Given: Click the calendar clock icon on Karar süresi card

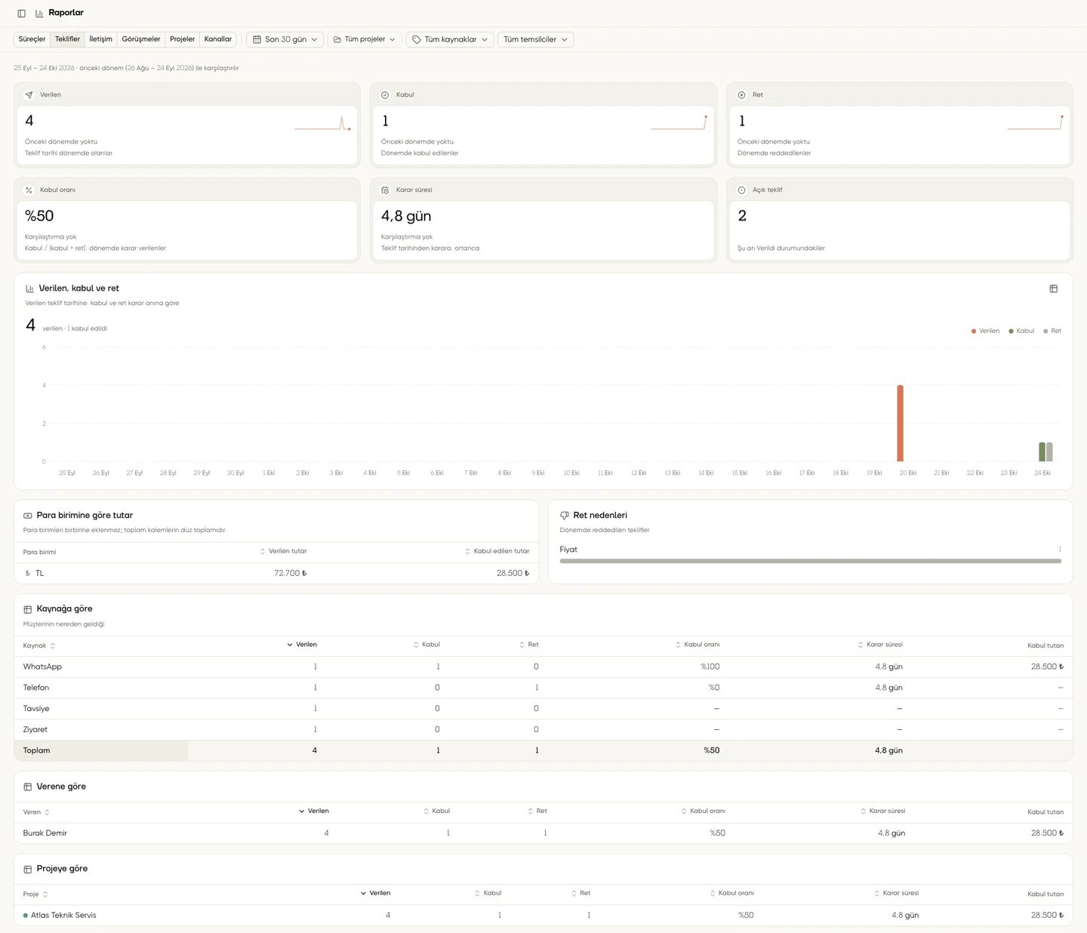Looking at the screenshot, I should click(385, 190).
